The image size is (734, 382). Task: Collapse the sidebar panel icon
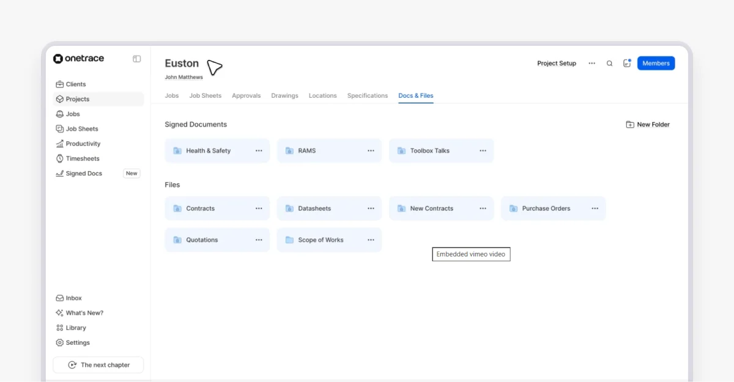tap(137, 59)
